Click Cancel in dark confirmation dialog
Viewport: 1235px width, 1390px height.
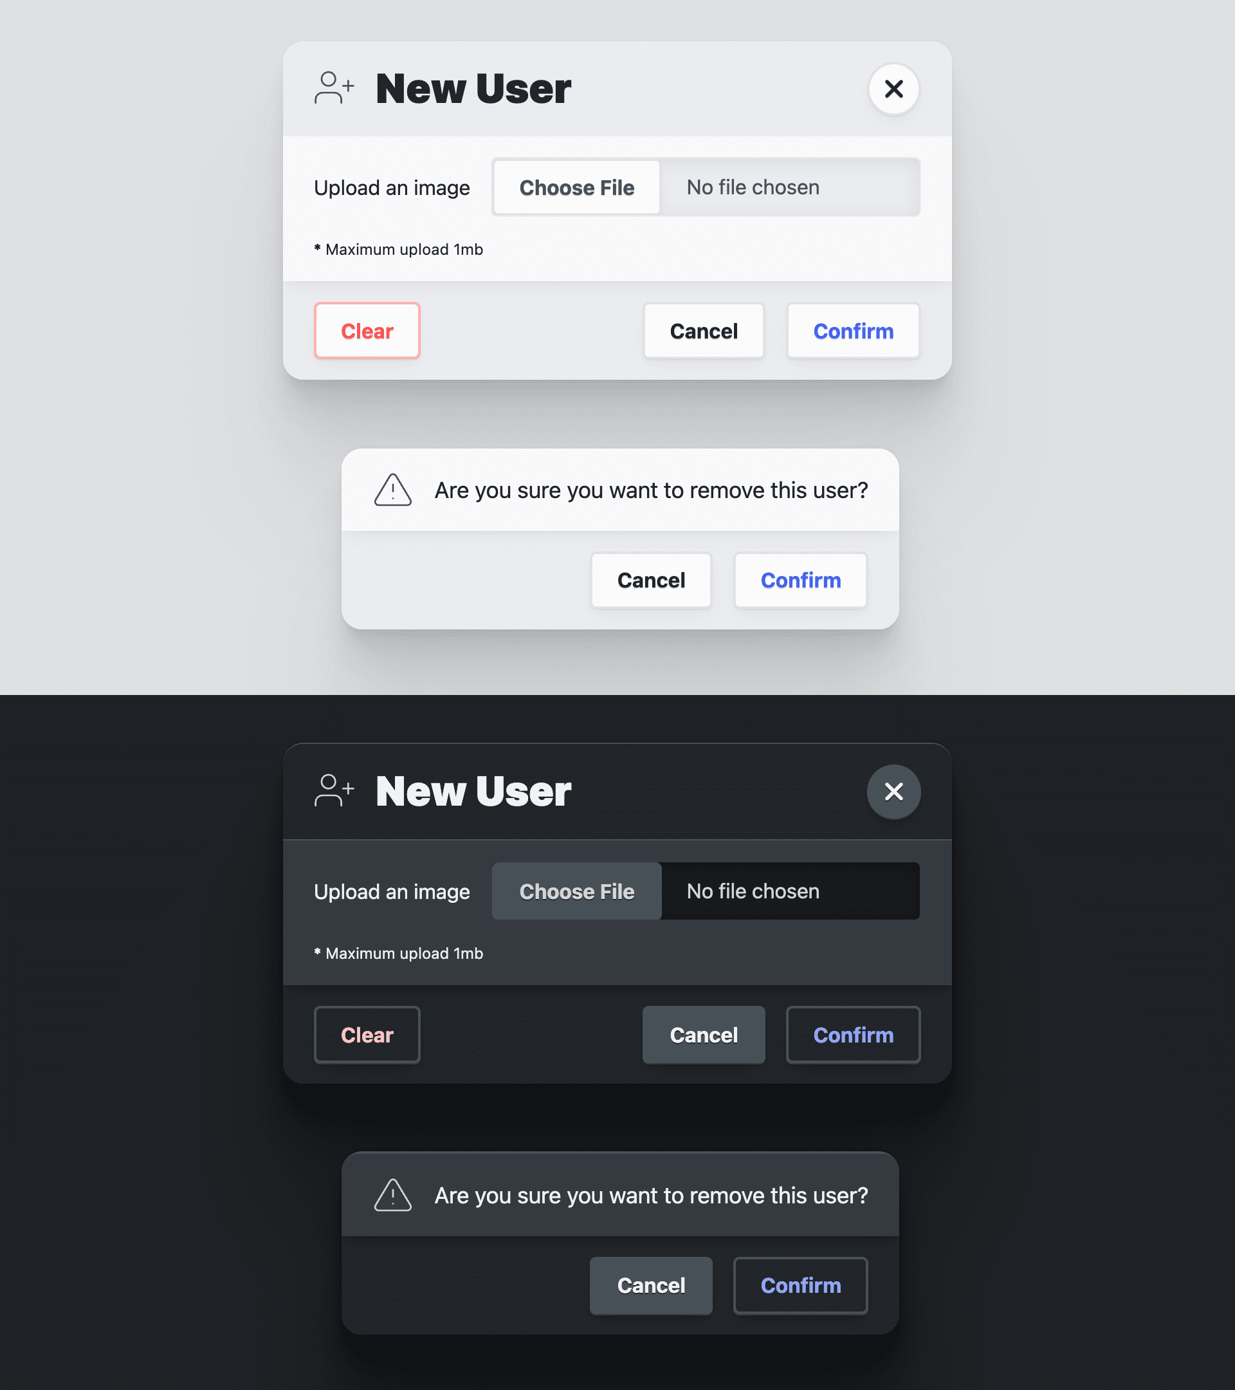(651, 1285)
